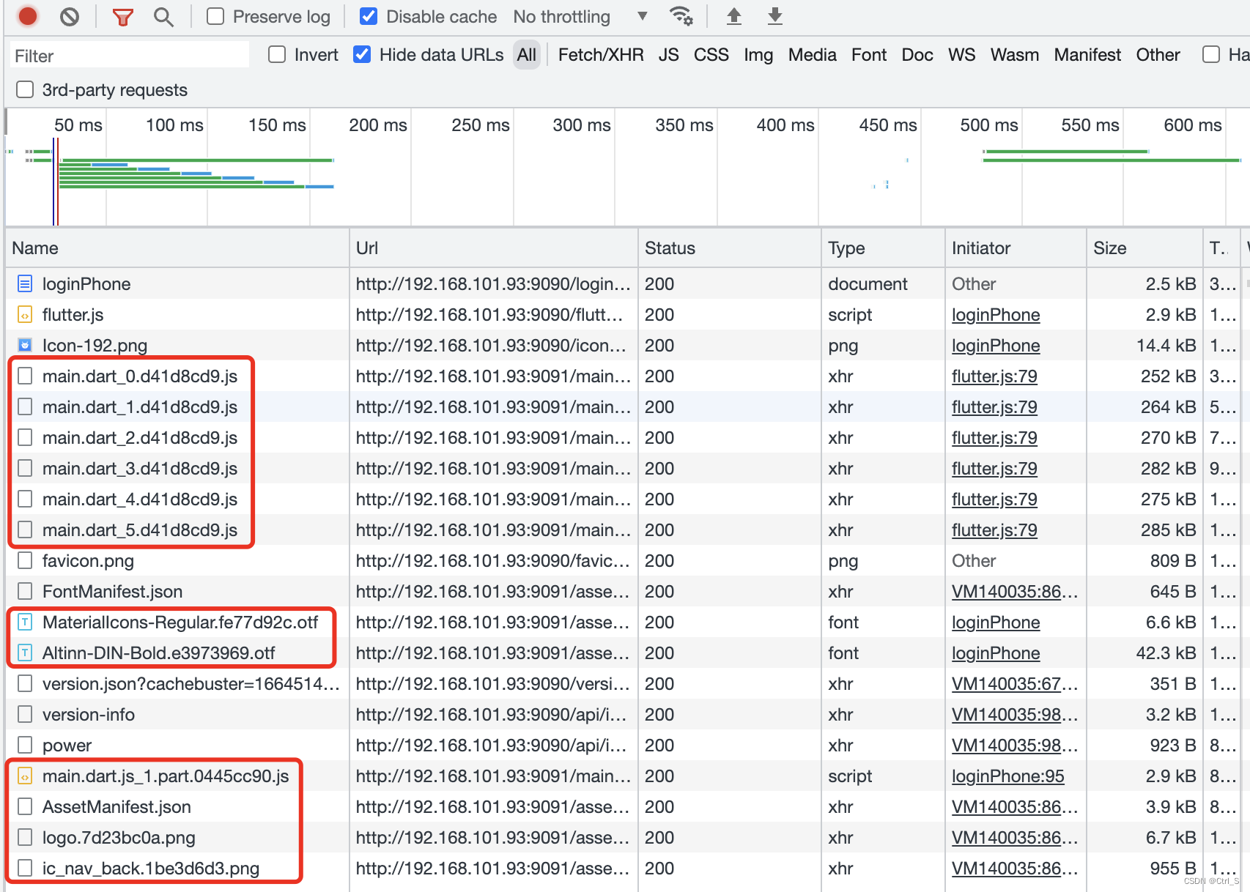This screenshot has height=892, width=1250.
Task: Filter by Wasm requests
Action: 1014,55
